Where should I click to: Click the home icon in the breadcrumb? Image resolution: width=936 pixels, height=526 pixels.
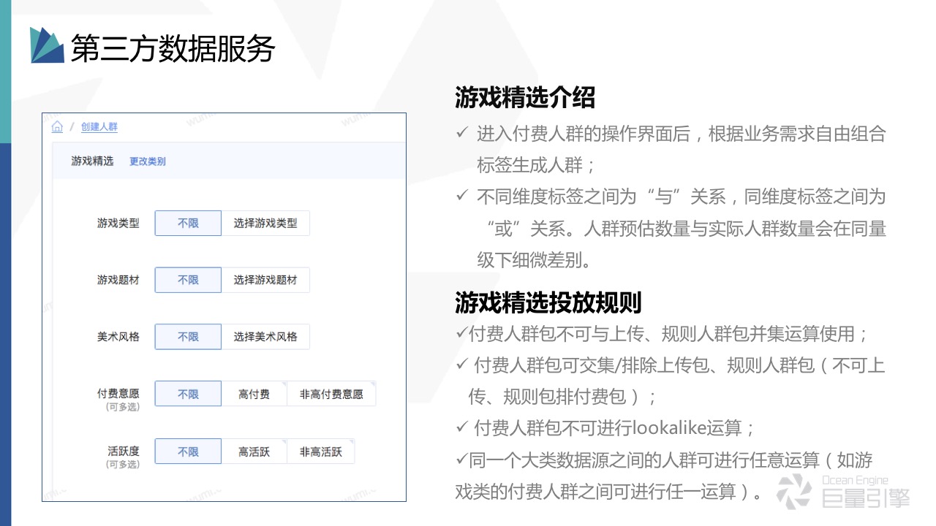click(x=57, y=126)
